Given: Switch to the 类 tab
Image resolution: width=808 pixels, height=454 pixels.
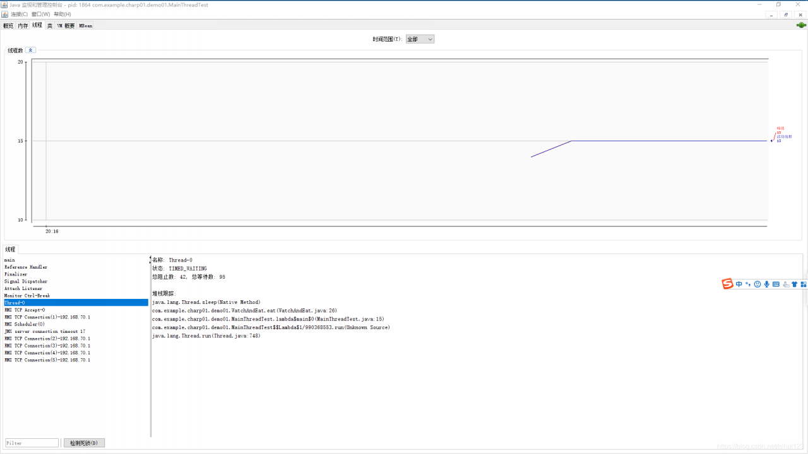Looking at the screenshot, I should (x=50, y=26).
